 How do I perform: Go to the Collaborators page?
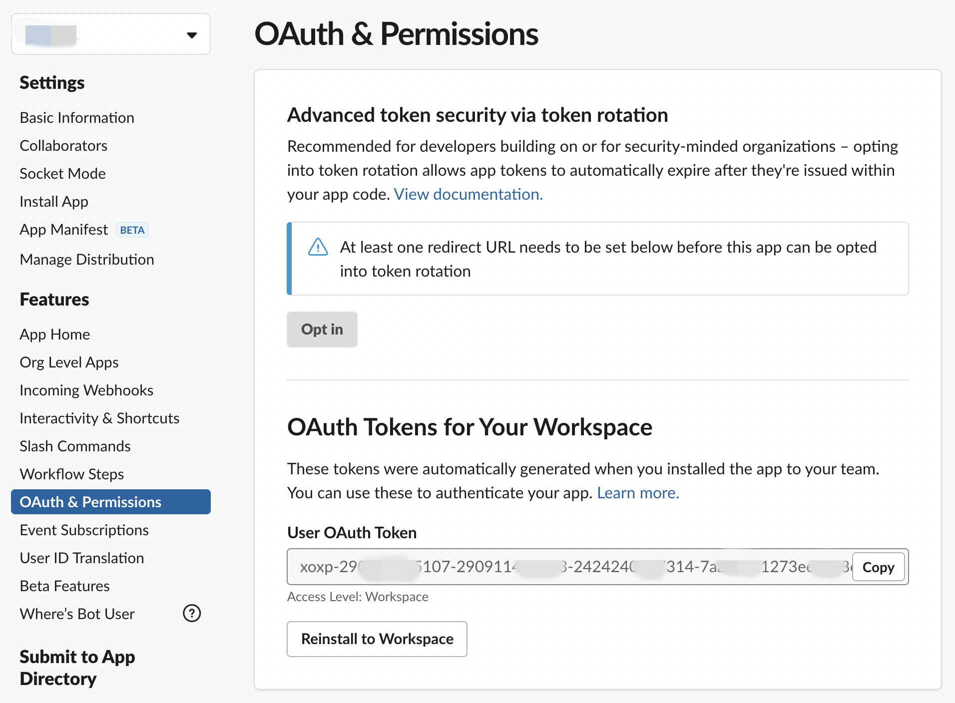coord(63,146)
